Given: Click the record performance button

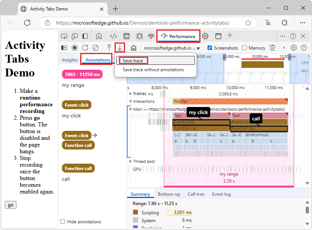Looking at the screenshot, I should [74, 48].
